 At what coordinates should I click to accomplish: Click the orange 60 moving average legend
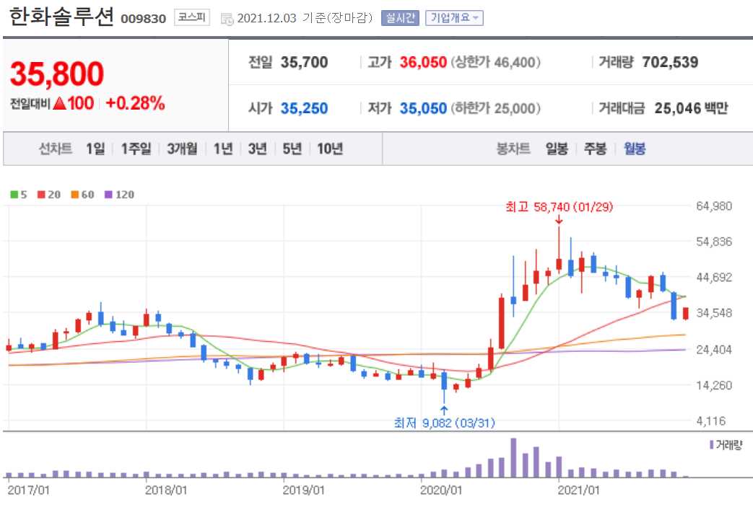click(x=82, y=194)
